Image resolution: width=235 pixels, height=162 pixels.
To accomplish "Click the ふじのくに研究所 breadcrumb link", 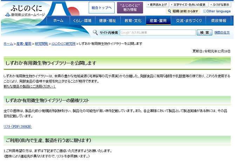I will click(x=63, y=44).
